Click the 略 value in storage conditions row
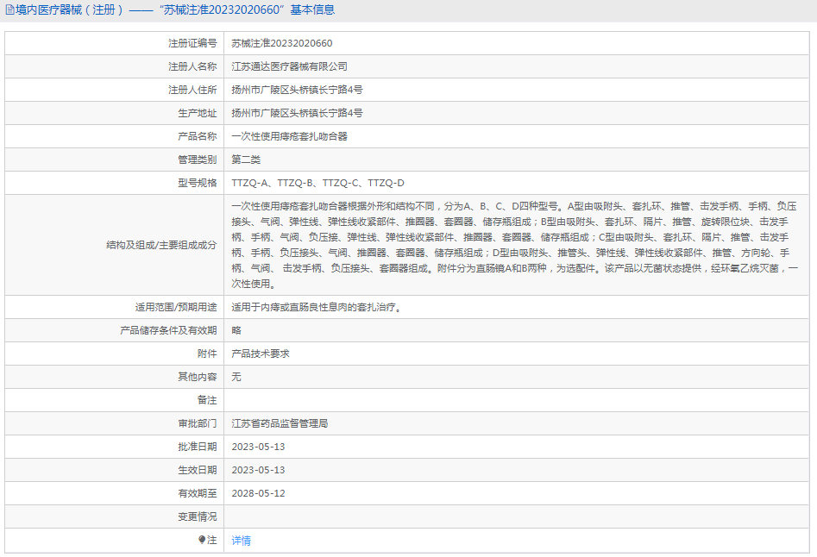The image size is (817, 557). [x=236, y=330]
